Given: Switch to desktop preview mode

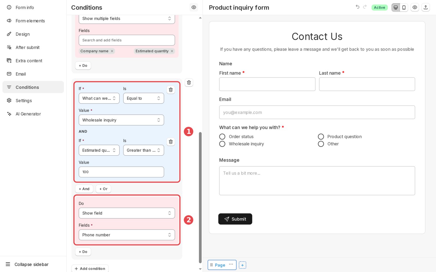Looking at the screenshot, I should pos(396,8).
